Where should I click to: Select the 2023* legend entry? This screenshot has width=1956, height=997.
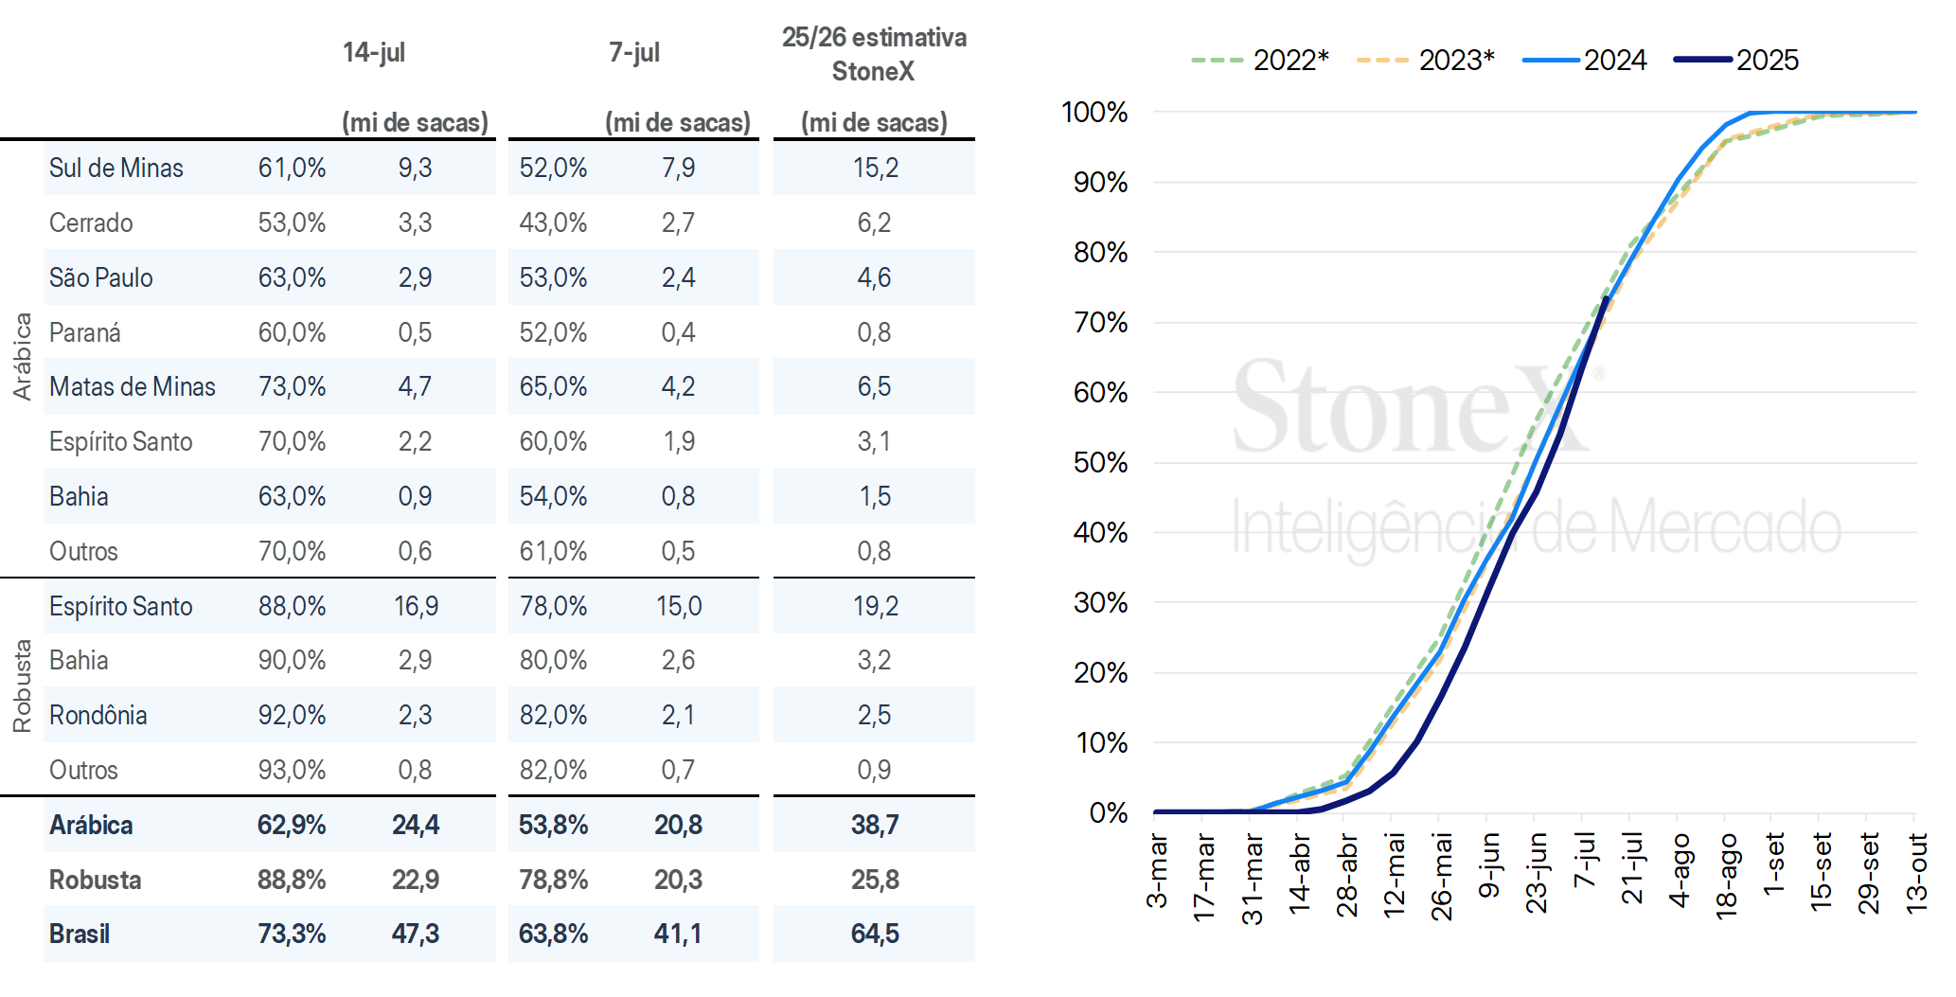[1425, 61]
